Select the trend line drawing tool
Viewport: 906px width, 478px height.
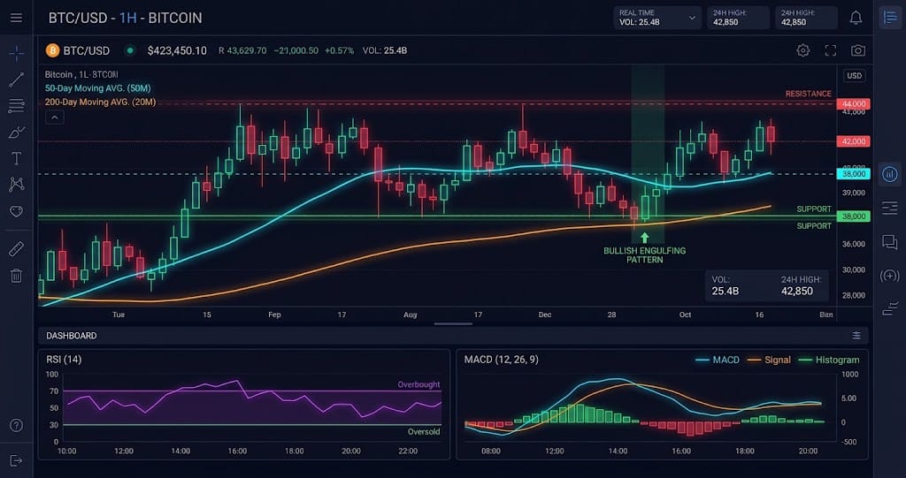[16, 80]
